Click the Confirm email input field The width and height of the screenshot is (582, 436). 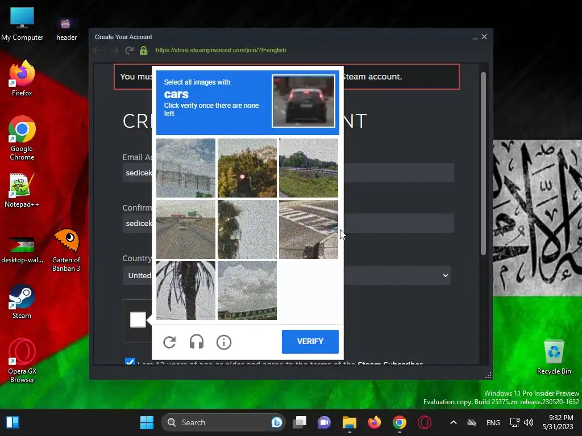click(288, 223)
